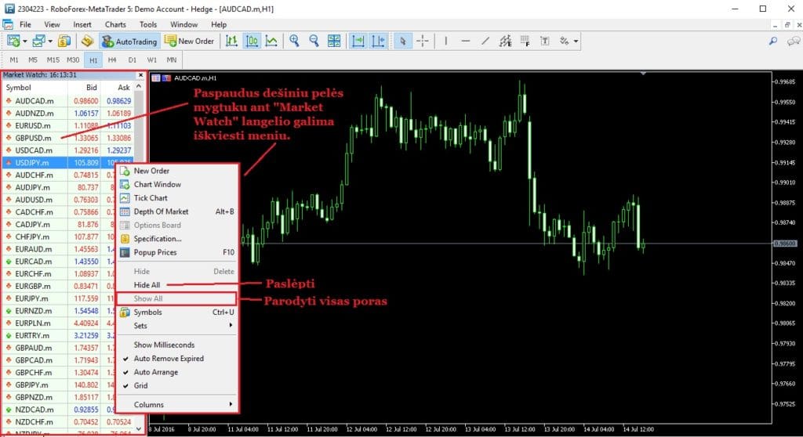803x437 pixels.
Task: Toggle Auto Arrange option
Action: tap(177, 373)
